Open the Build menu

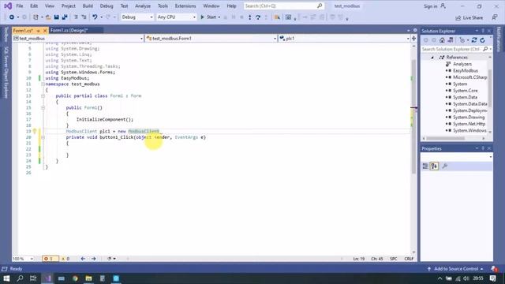click(88, 6)
